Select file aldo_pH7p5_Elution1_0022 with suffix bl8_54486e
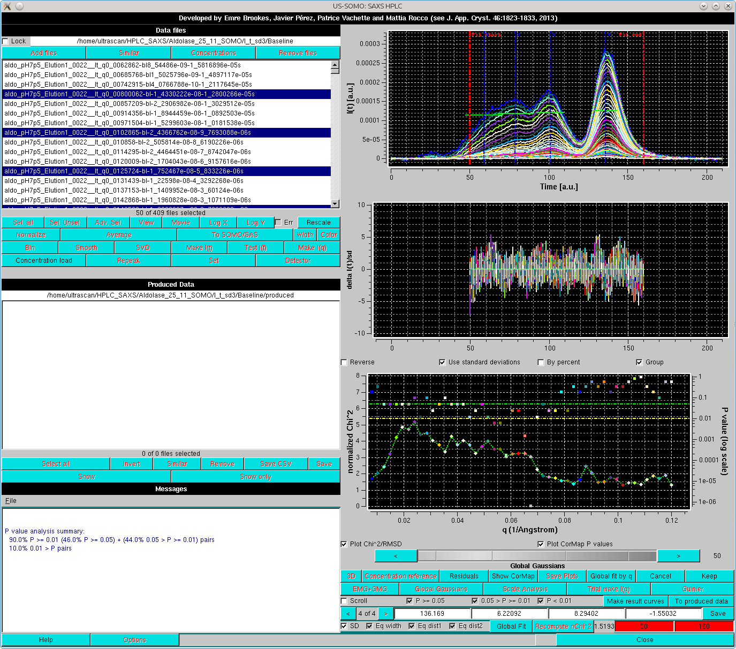Viewport: 736px width, 649px height. pyautogui.click(x=127, y=65)
